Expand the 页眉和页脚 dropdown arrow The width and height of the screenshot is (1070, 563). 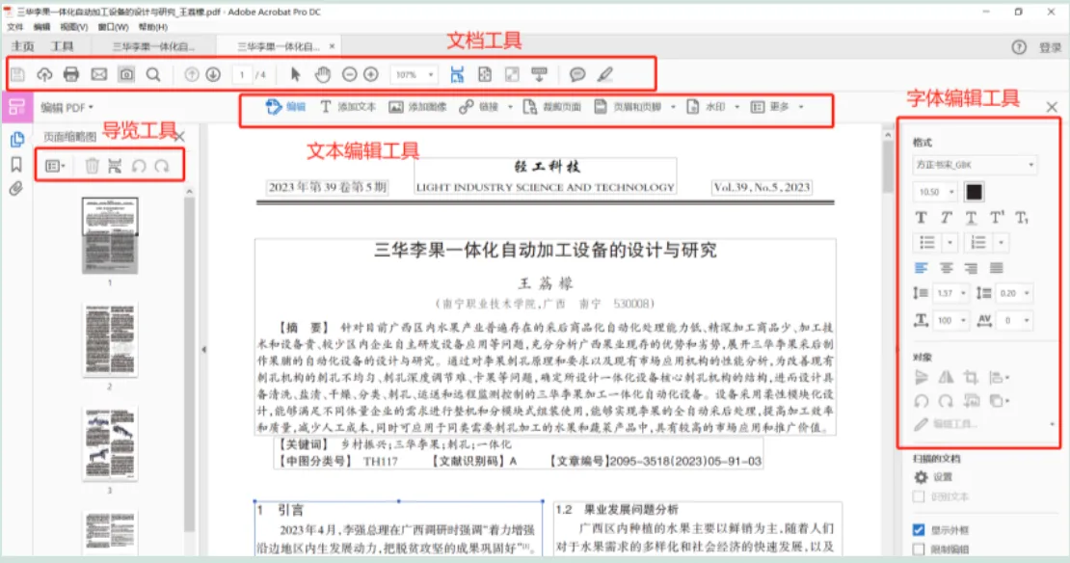click(673, 107)
